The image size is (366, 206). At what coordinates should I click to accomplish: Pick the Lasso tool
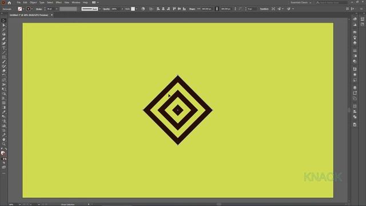4,34
